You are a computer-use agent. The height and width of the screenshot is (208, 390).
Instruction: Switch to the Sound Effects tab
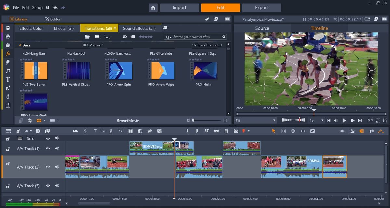[x=140, y=28]
